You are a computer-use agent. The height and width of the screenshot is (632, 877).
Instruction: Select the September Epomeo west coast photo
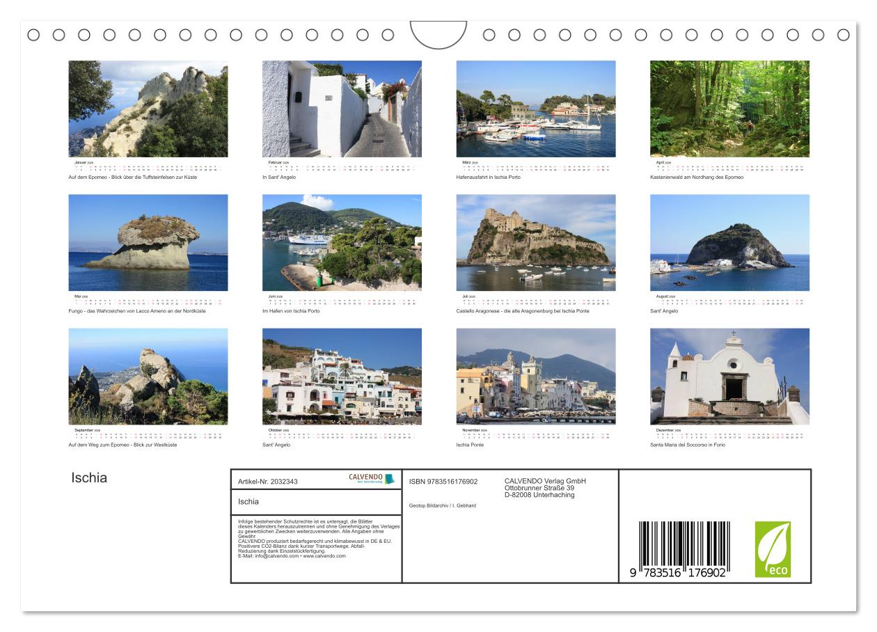(148, 377)
